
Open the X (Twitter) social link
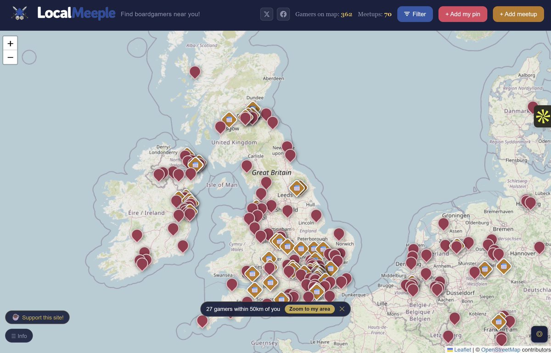coord(267,14)
